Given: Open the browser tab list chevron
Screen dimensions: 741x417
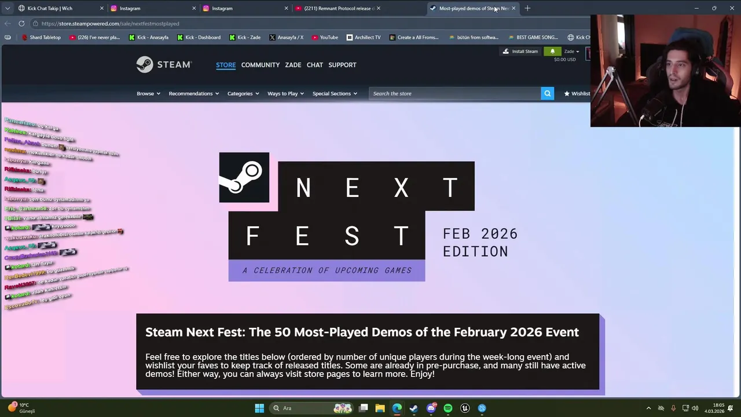Looking at the screenshot, I should (x=7, y=8).
